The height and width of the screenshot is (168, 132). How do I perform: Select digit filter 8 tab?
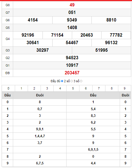(x=112, y=88)
